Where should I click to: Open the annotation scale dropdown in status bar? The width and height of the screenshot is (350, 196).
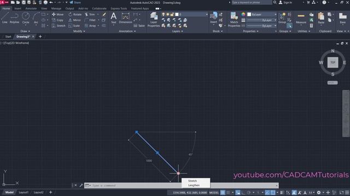click(311, 192)
